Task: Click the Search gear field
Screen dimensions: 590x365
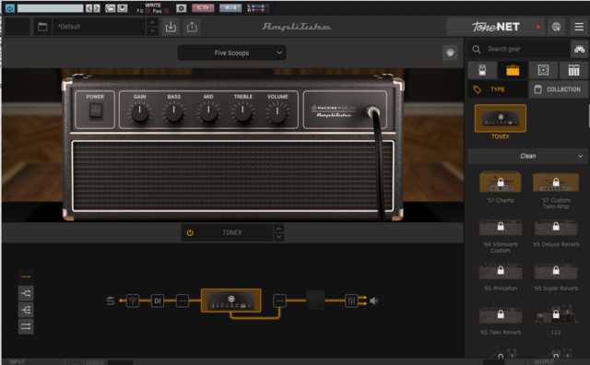Action: (518, 49)
